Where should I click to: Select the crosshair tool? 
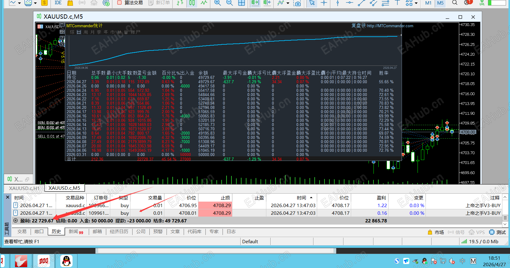(x=324, y=3)
